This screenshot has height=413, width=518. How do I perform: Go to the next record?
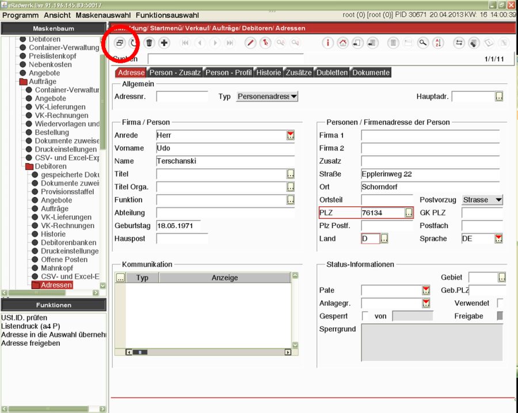pos(215,43)
